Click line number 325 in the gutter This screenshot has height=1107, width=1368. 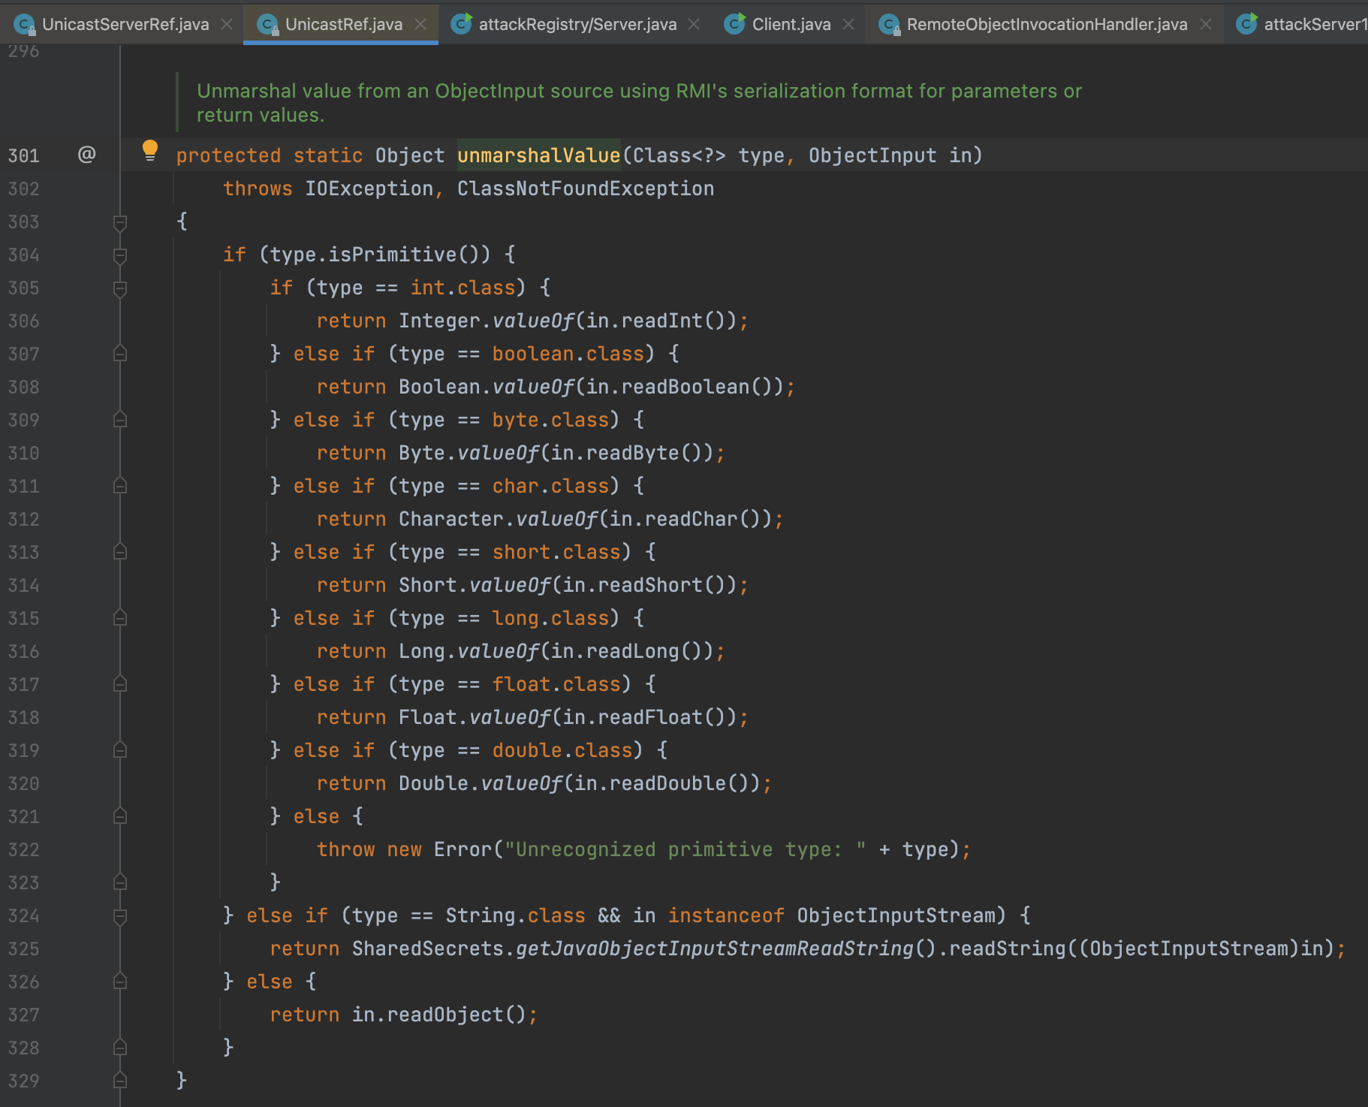23,949
